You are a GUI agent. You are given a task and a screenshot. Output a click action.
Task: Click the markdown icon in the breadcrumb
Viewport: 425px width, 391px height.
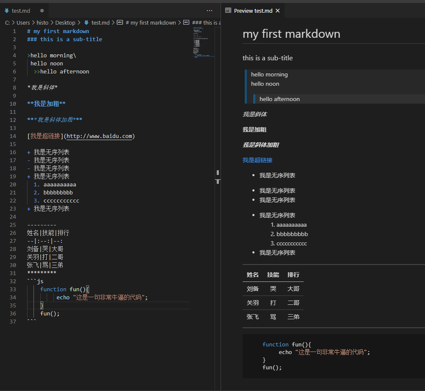tap(86, 23)
